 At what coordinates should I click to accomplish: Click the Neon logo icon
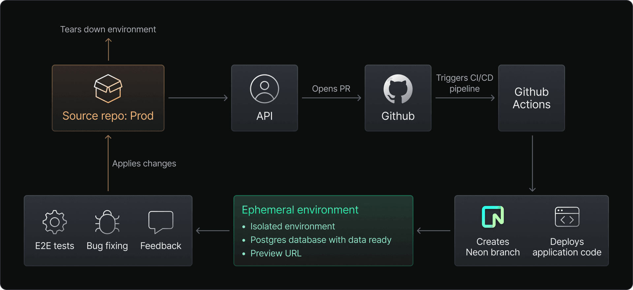tap(493, 217)
